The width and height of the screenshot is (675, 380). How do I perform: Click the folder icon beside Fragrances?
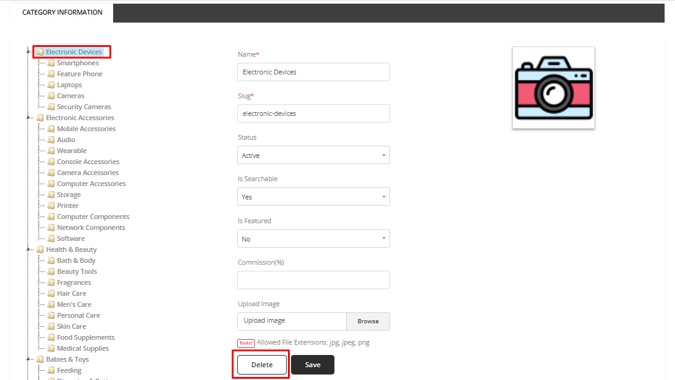click(51, 282)
